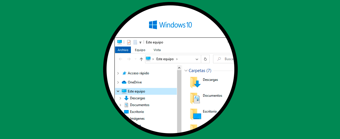Open the Archivo ribbon tab
Viewport: 340px width, 139px height.
click(123, 50)
